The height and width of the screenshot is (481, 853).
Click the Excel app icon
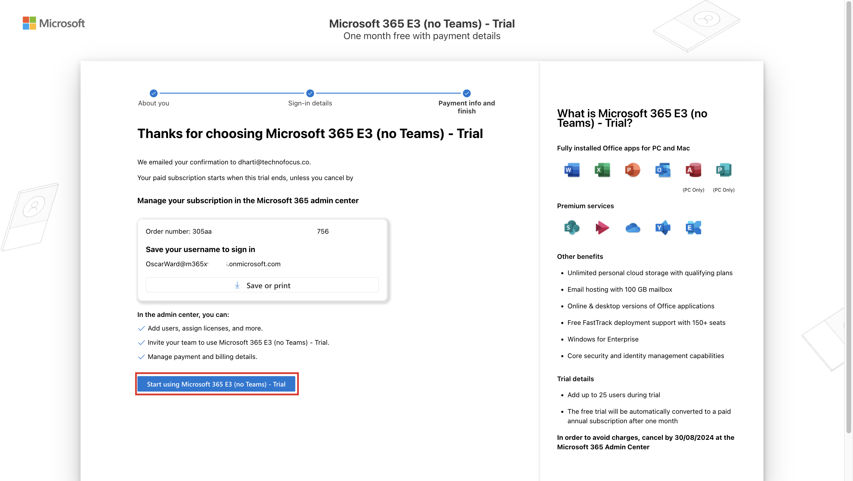(602, 170)
